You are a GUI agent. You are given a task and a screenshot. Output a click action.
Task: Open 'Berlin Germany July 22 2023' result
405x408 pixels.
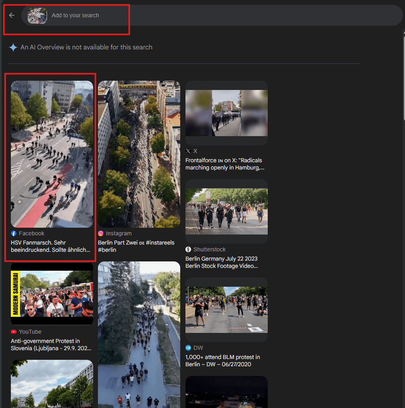(x=222, y=262)
